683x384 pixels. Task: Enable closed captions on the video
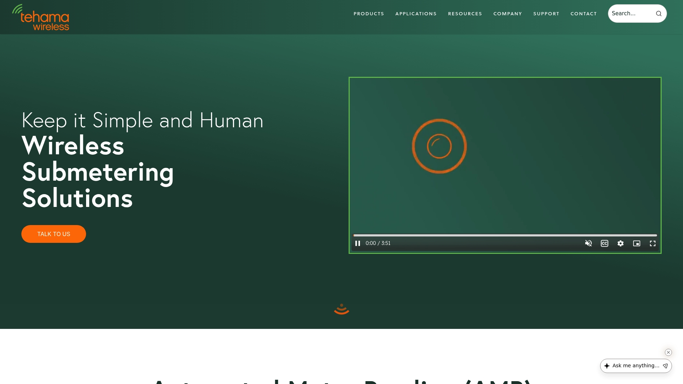click(604, 243)
